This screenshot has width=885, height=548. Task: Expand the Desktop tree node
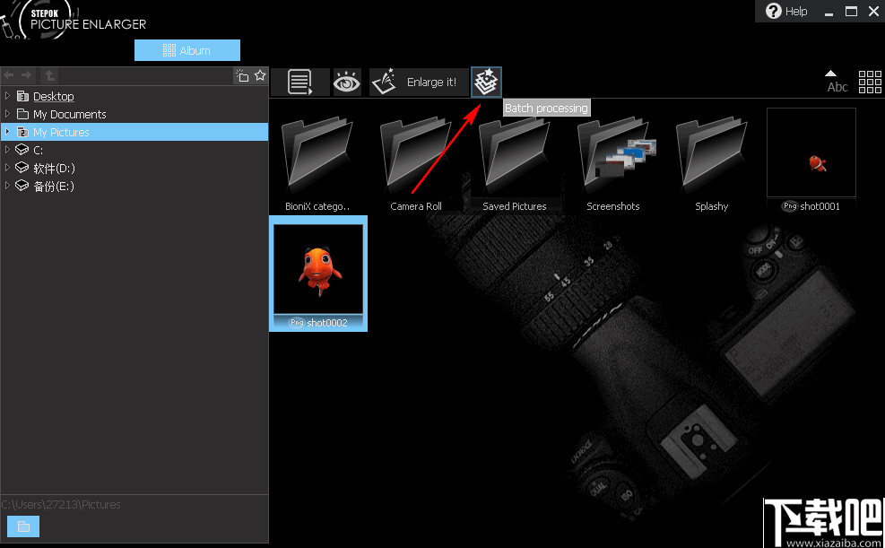(x=7, y=95)
